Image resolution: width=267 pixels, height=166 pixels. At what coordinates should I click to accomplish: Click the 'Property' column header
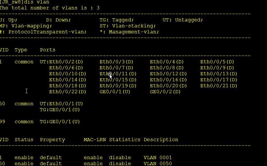52,140
